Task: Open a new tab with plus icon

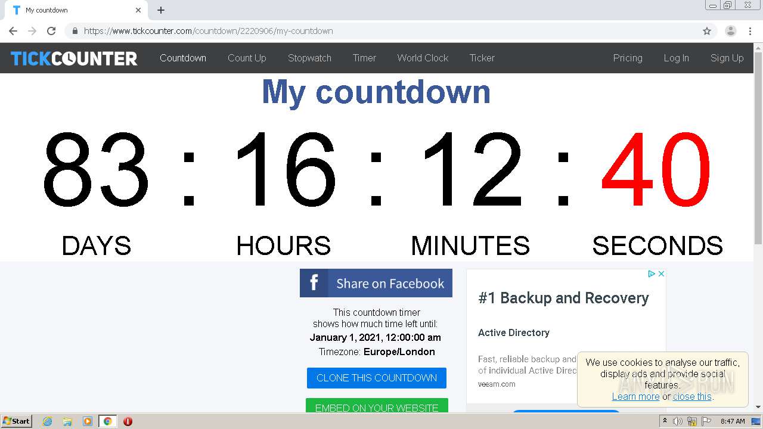Action: tap(161, 10)
